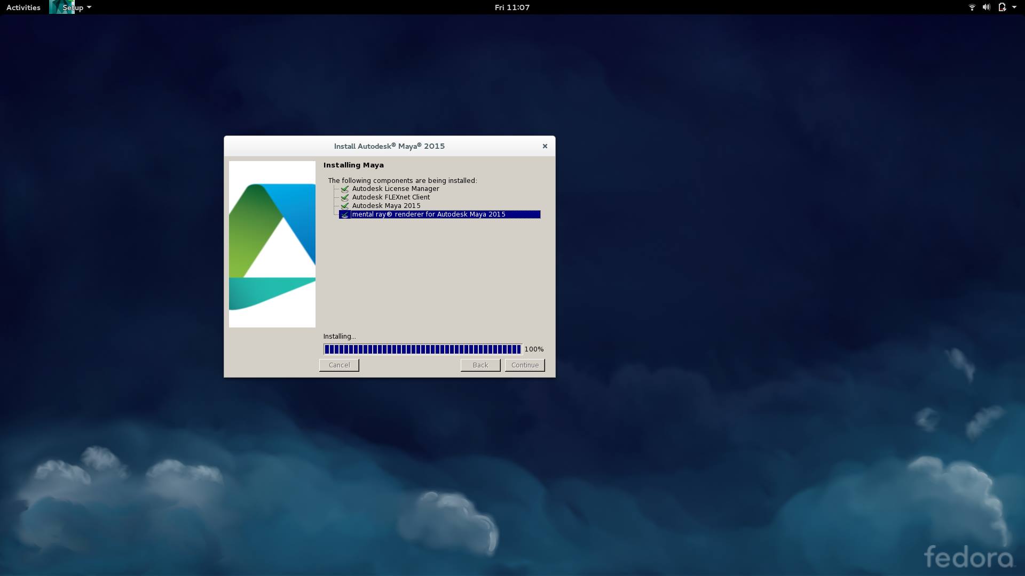1025x576 pixels.
Task: Open the clock showing Fri 11:07
Action: pos(512,7)
